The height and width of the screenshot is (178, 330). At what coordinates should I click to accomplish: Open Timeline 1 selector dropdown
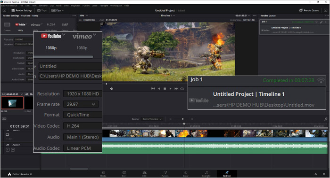tap(168, 15)
